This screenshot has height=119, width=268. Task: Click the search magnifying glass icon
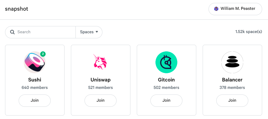12,32
